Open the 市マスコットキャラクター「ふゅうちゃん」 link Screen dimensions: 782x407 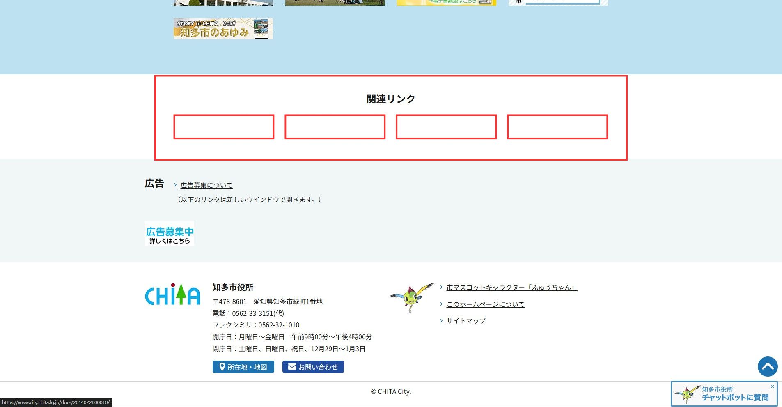512,287
